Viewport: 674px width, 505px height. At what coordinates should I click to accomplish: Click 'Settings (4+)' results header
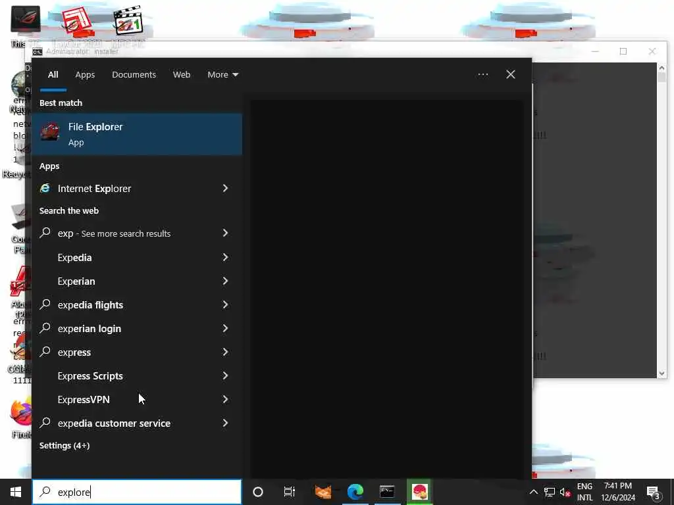pos(65,446)
